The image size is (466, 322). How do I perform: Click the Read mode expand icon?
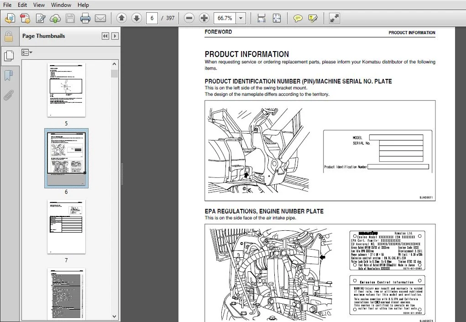(x=335, y=18)
